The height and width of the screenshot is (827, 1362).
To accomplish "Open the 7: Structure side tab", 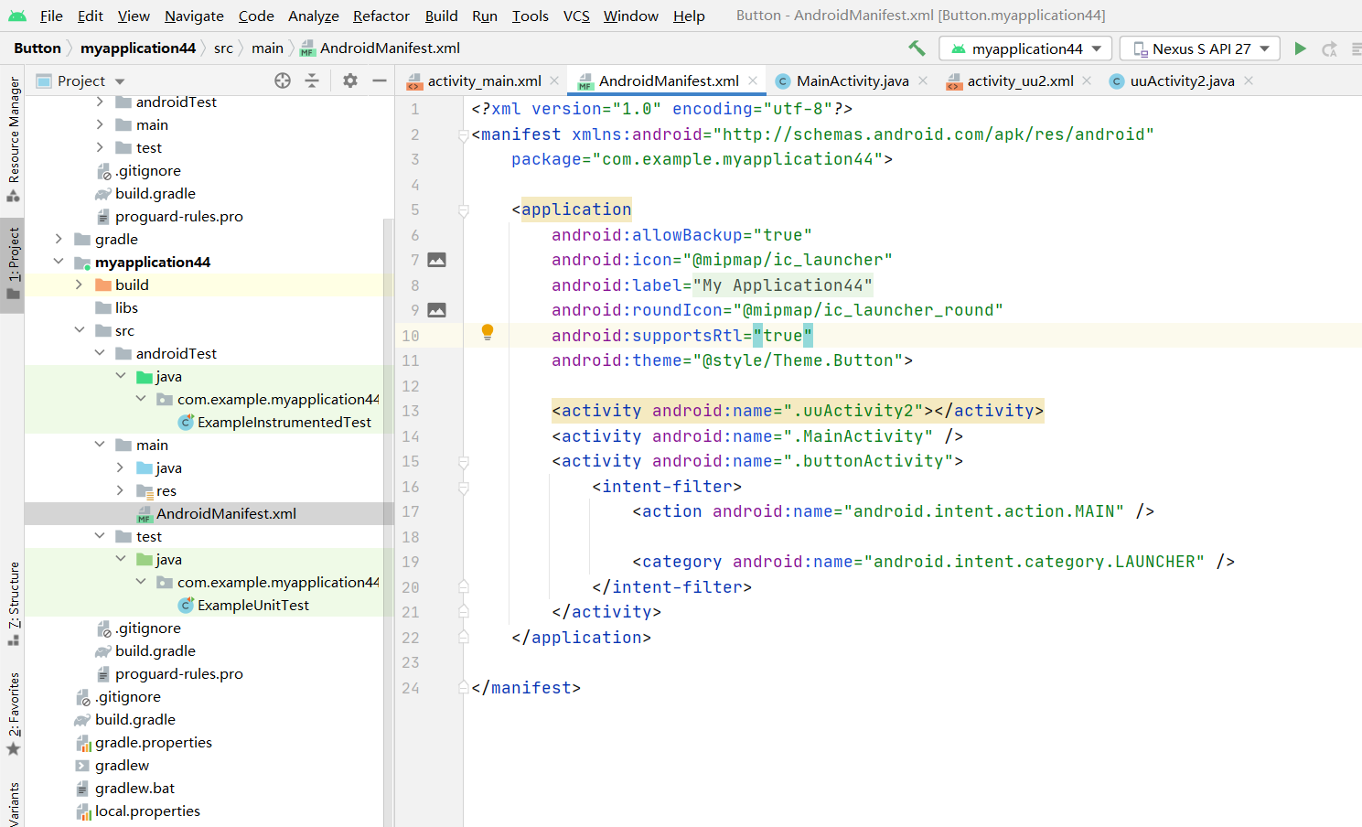I will [13, 604].
